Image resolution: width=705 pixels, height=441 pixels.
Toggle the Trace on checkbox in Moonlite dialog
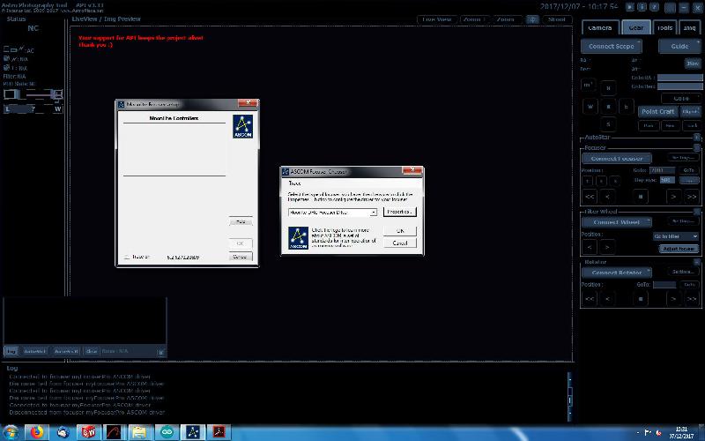[x=127, y=257]
